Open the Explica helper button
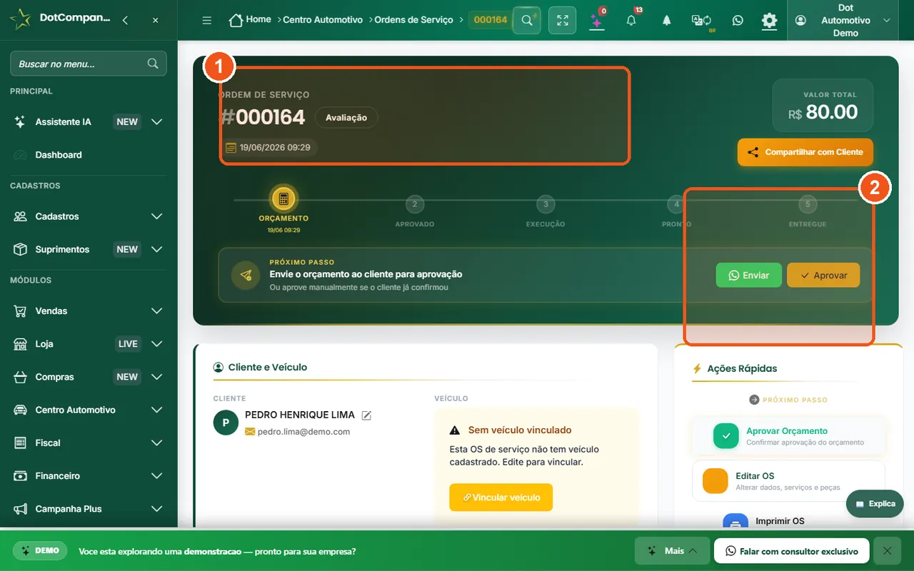 [875, 504]
